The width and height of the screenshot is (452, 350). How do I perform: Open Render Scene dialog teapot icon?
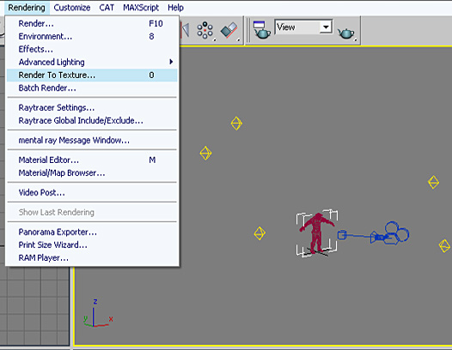262,30
